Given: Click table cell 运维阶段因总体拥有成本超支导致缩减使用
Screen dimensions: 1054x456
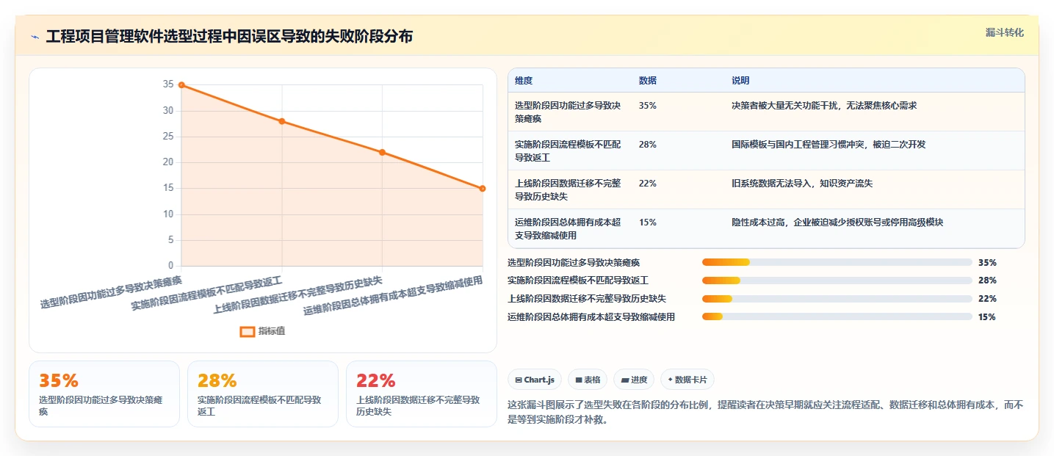Looking at the screenshot, I should [x=569, y=228].
